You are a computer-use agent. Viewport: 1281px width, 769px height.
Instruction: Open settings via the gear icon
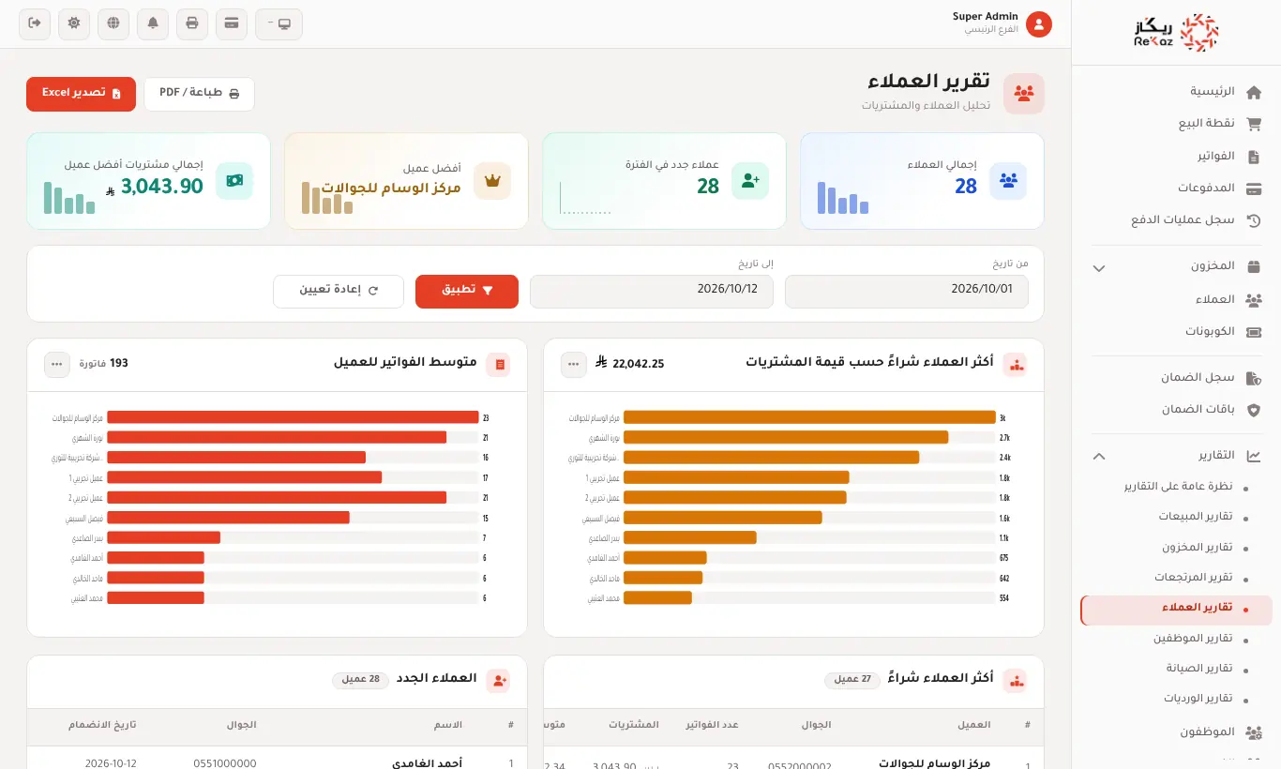click(x=74, y=23)
